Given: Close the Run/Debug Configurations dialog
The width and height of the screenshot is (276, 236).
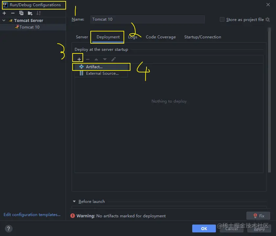Looking at the screenshot, I should click(268, 5).
